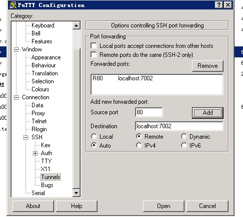Choose the Local forwarding radio option
This screenshot has height=217, width=243.
tap(94, 136)
